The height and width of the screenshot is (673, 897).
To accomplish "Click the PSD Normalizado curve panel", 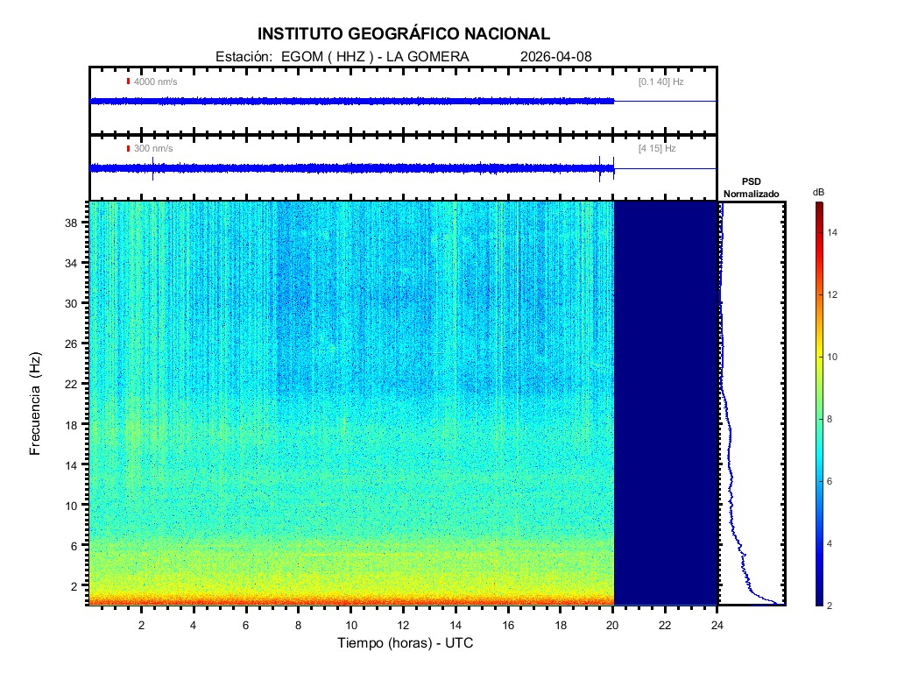I will 752,403.
